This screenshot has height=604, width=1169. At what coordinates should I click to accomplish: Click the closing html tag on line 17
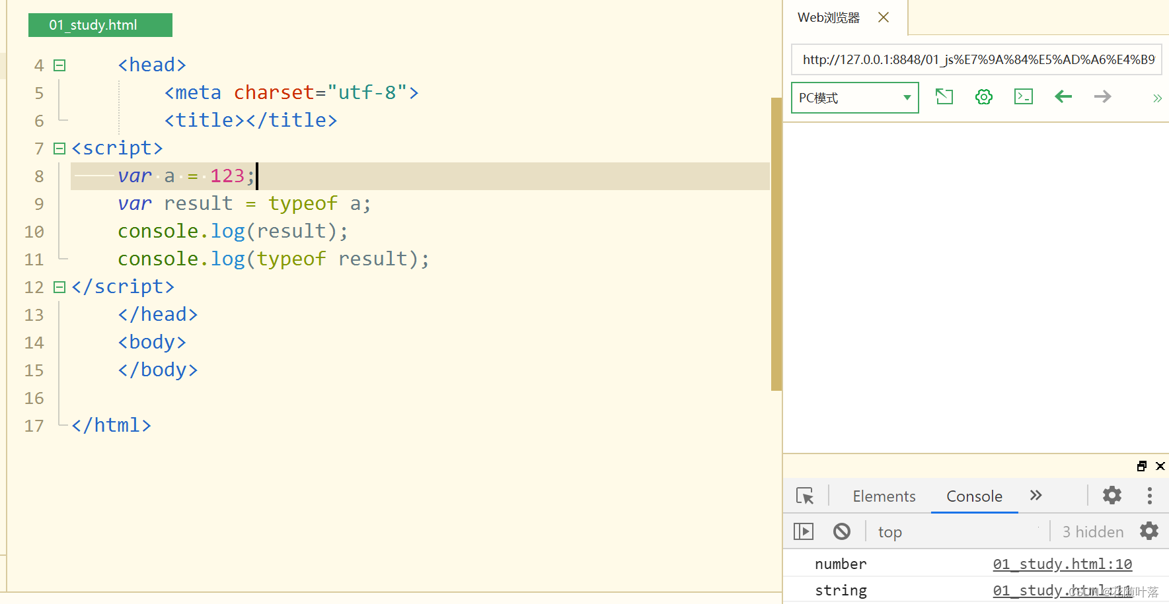[x=112, y=425]
